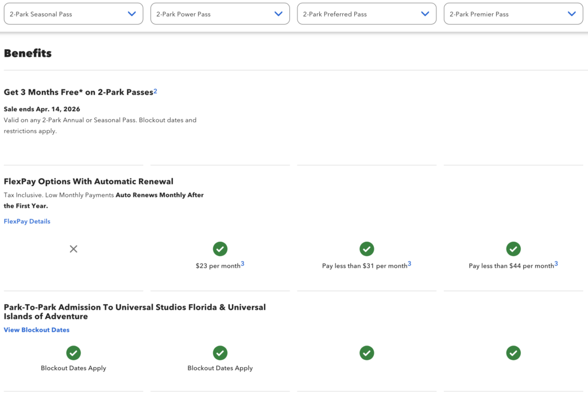Open footnote 2 next to 2-Park Passes heading
The width and height of the screenshot is (588, 397).
154,89
